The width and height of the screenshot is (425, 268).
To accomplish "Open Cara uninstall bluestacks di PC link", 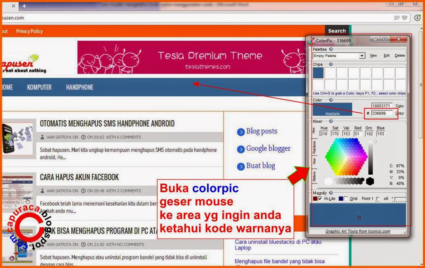I will pos(278,245).
